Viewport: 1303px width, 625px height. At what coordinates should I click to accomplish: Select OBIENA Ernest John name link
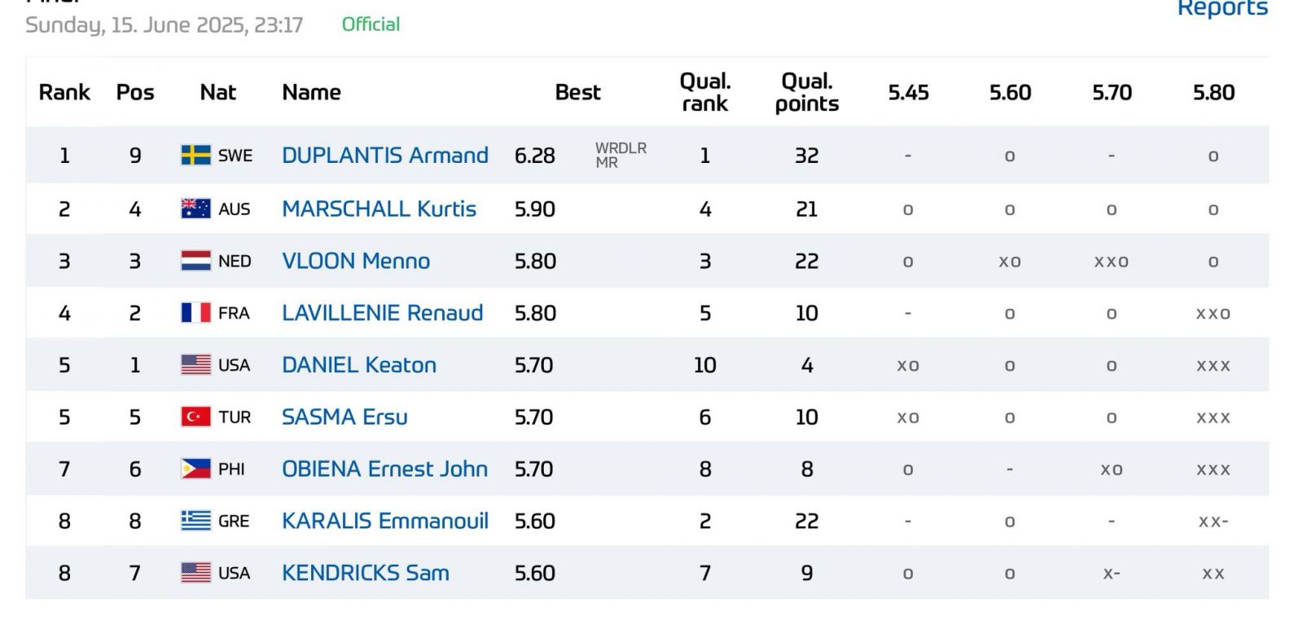click(384, 469)
